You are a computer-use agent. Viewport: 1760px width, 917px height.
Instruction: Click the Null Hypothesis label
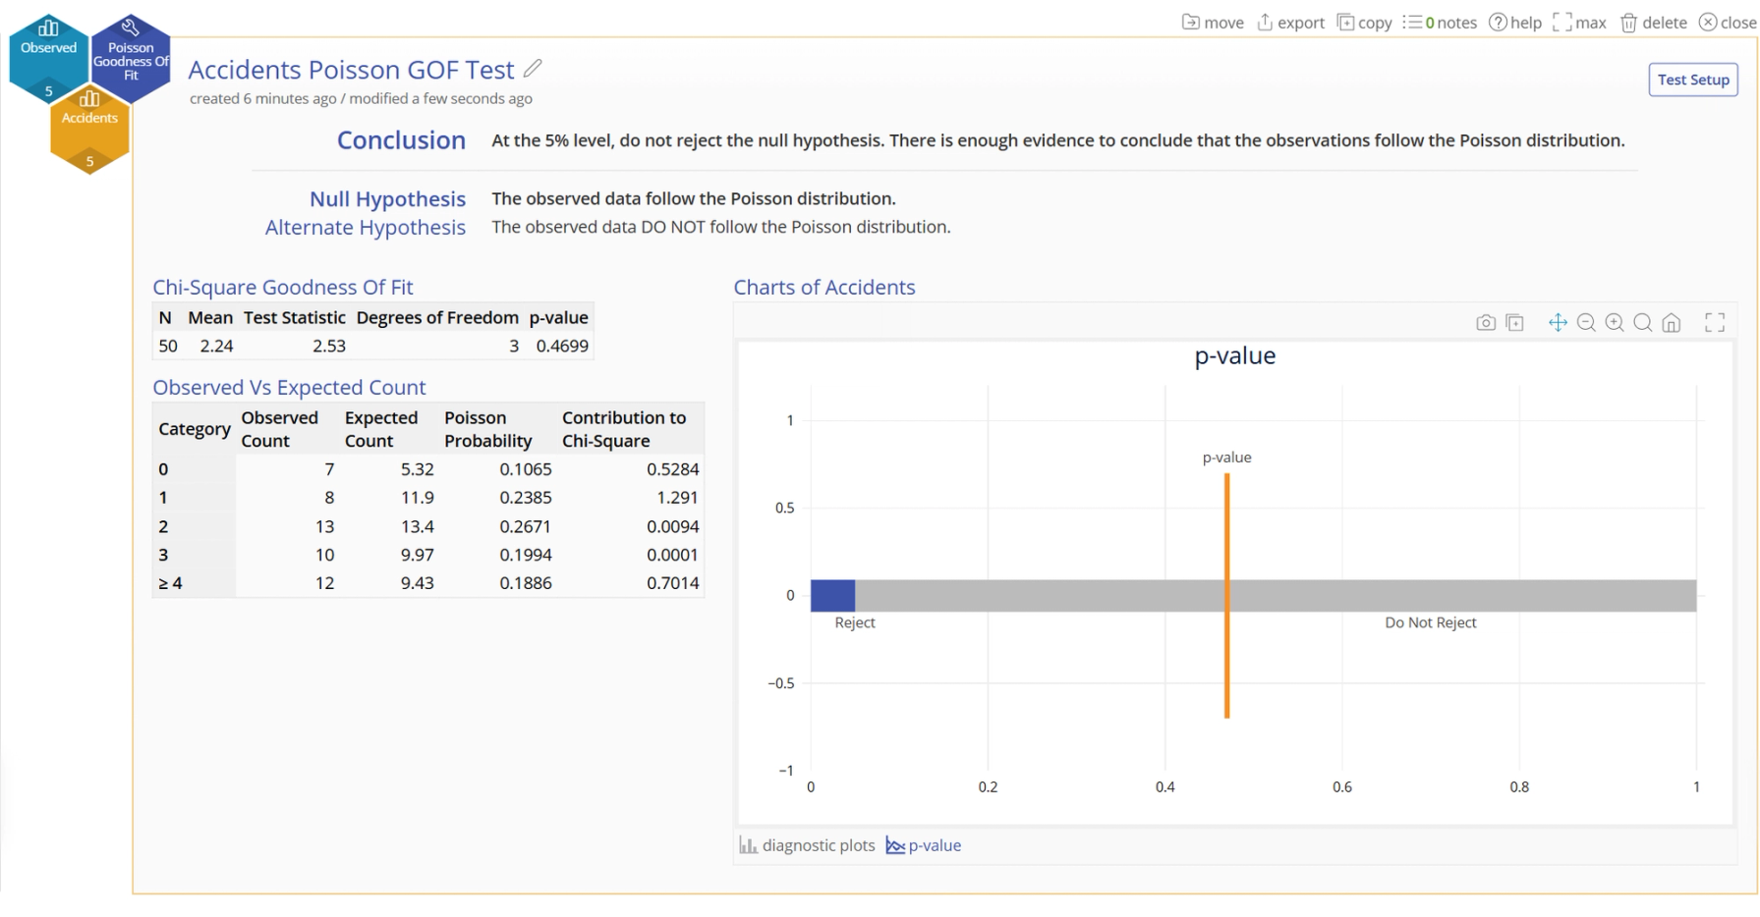(x=387, y=199)
